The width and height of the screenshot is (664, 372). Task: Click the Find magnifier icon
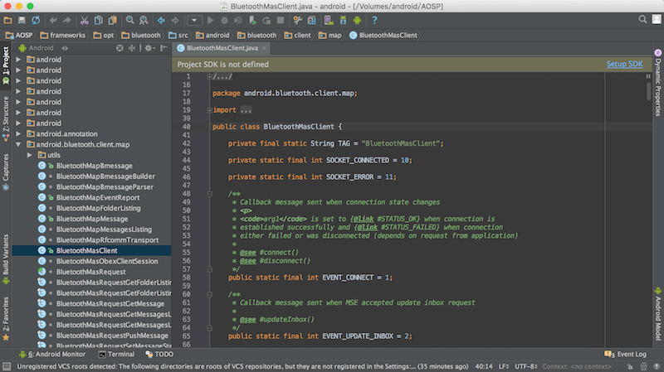129,20
